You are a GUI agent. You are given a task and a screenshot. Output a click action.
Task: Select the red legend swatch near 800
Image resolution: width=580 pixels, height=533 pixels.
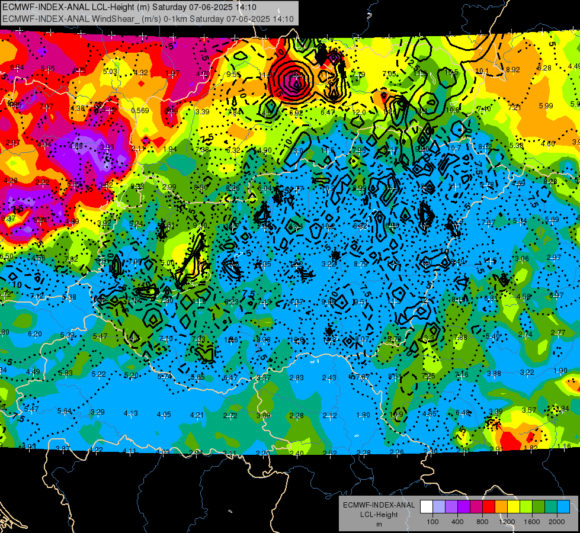489,507
